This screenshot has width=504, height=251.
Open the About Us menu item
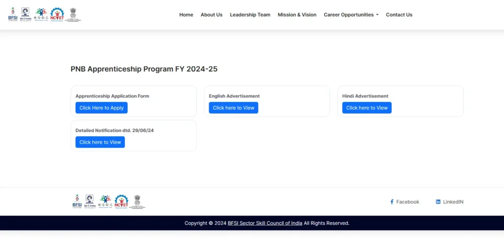pos(212,15)
